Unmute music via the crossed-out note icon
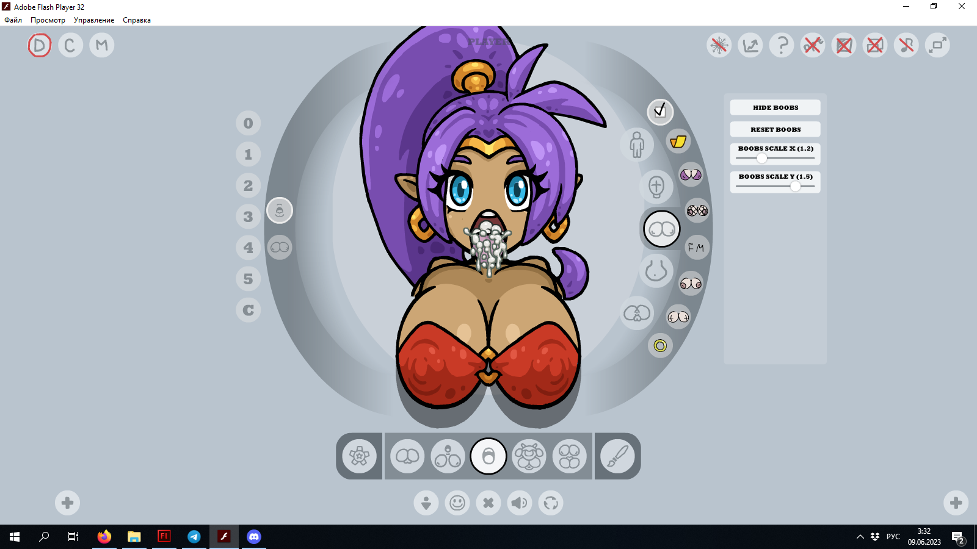The width and height of the screenshot is (977, 549). [x=906, y=45]
